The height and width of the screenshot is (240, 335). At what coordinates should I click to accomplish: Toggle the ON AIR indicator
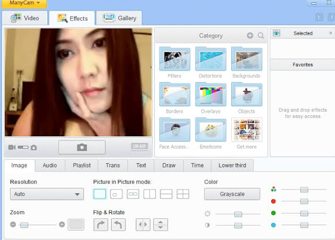(x=139, y=147)
